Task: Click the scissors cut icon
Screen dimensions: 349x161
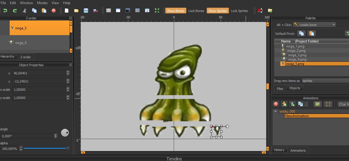Action: click(25, 11)
